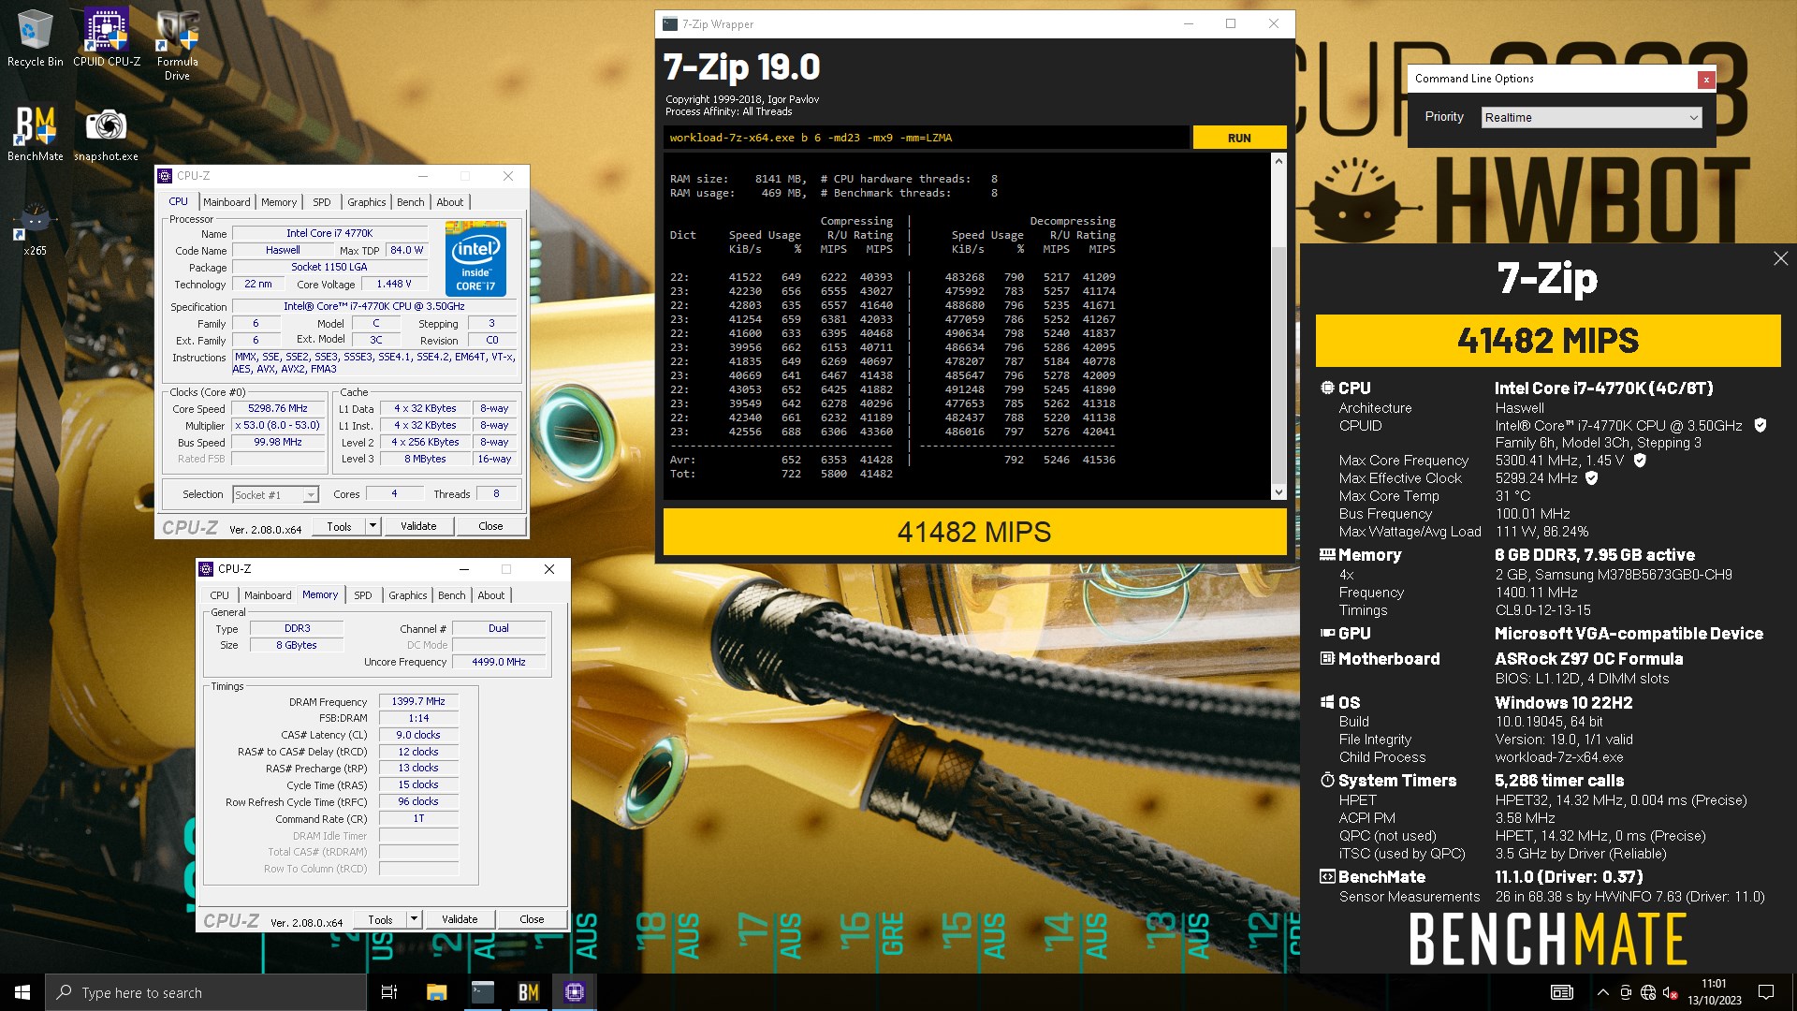Select CPU-Z taskbar icon
The width and height of the screenshot is (1797, 1011).
coord(575,992)
